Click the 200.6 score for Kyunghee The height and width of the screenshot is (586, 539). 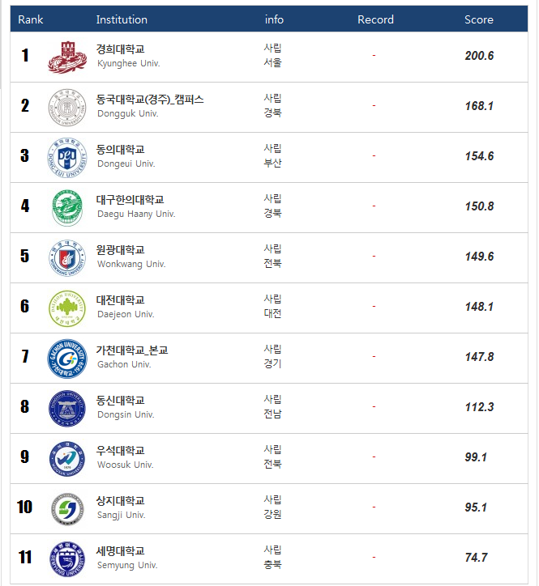(x=479, y=56)
